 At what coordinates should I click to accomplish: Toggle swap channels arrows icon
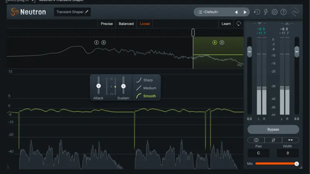290,140
